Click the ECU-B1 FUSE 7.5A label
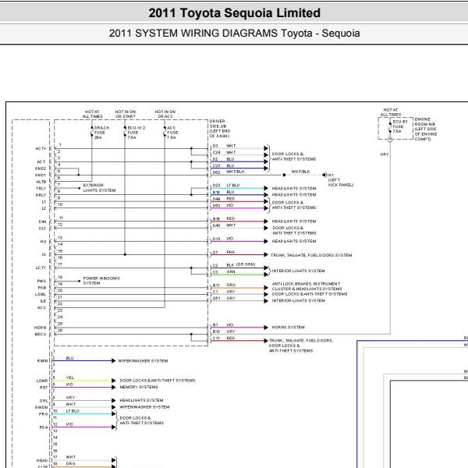The height and width of the screenshot is (468, 468). pyautogui.click(x=400, y=126)
